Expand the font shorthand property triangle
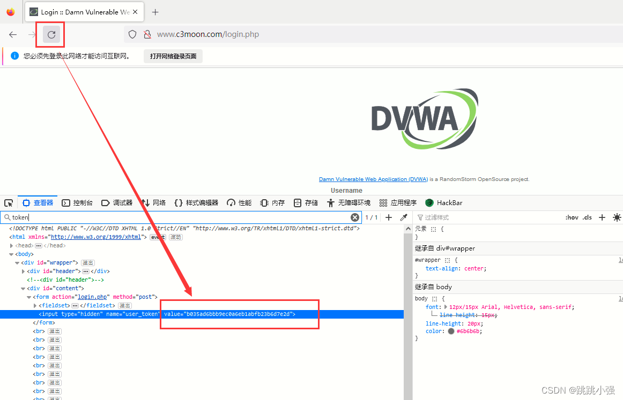Viewport: 623px width, 400px height. point(446,307)
